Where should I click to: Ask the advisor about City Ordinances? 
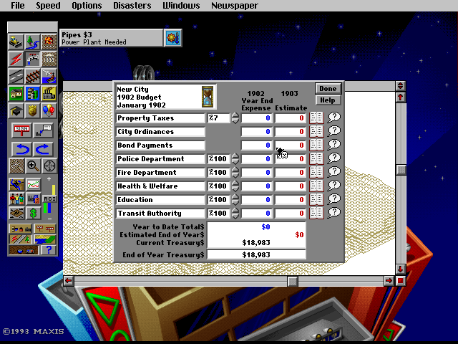[334, 131]
